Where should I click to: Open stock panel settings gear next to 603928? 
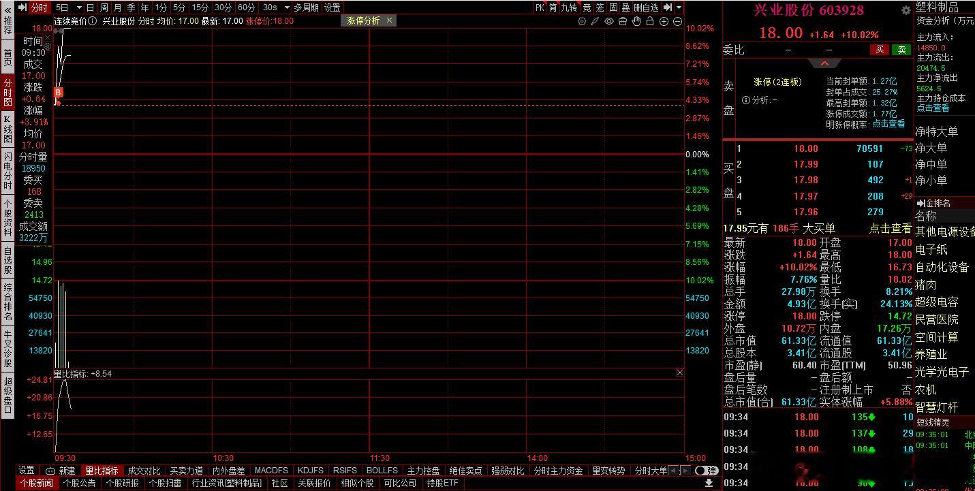coord(906,10)
